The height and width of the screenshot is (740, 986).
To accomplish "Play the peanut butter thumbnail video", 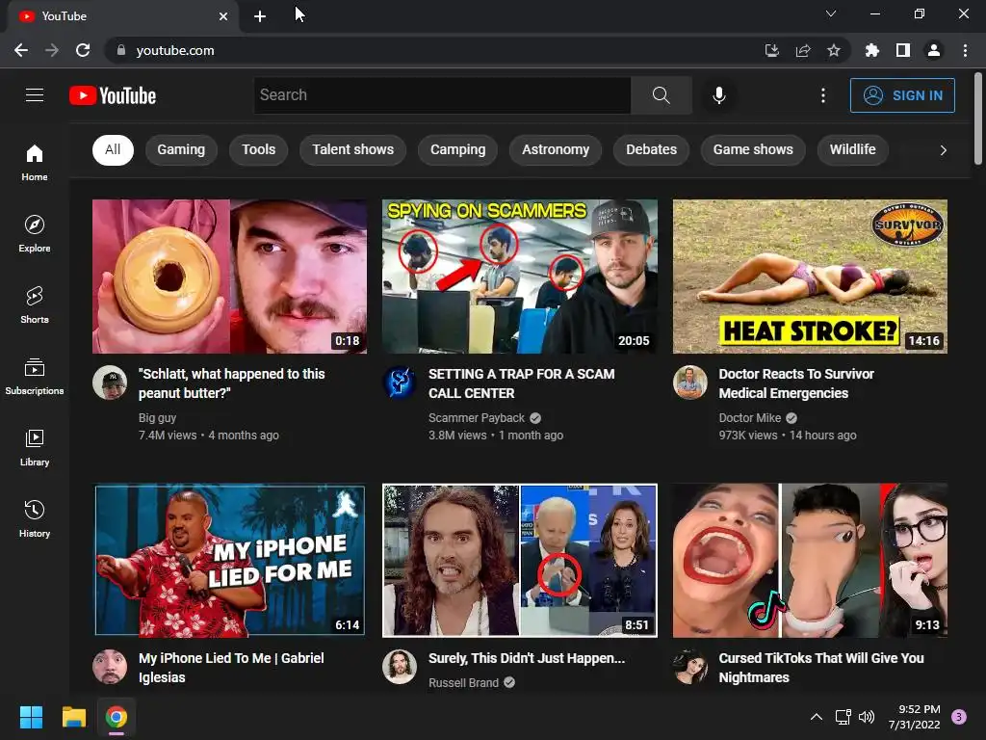I will tap(229, 277).
